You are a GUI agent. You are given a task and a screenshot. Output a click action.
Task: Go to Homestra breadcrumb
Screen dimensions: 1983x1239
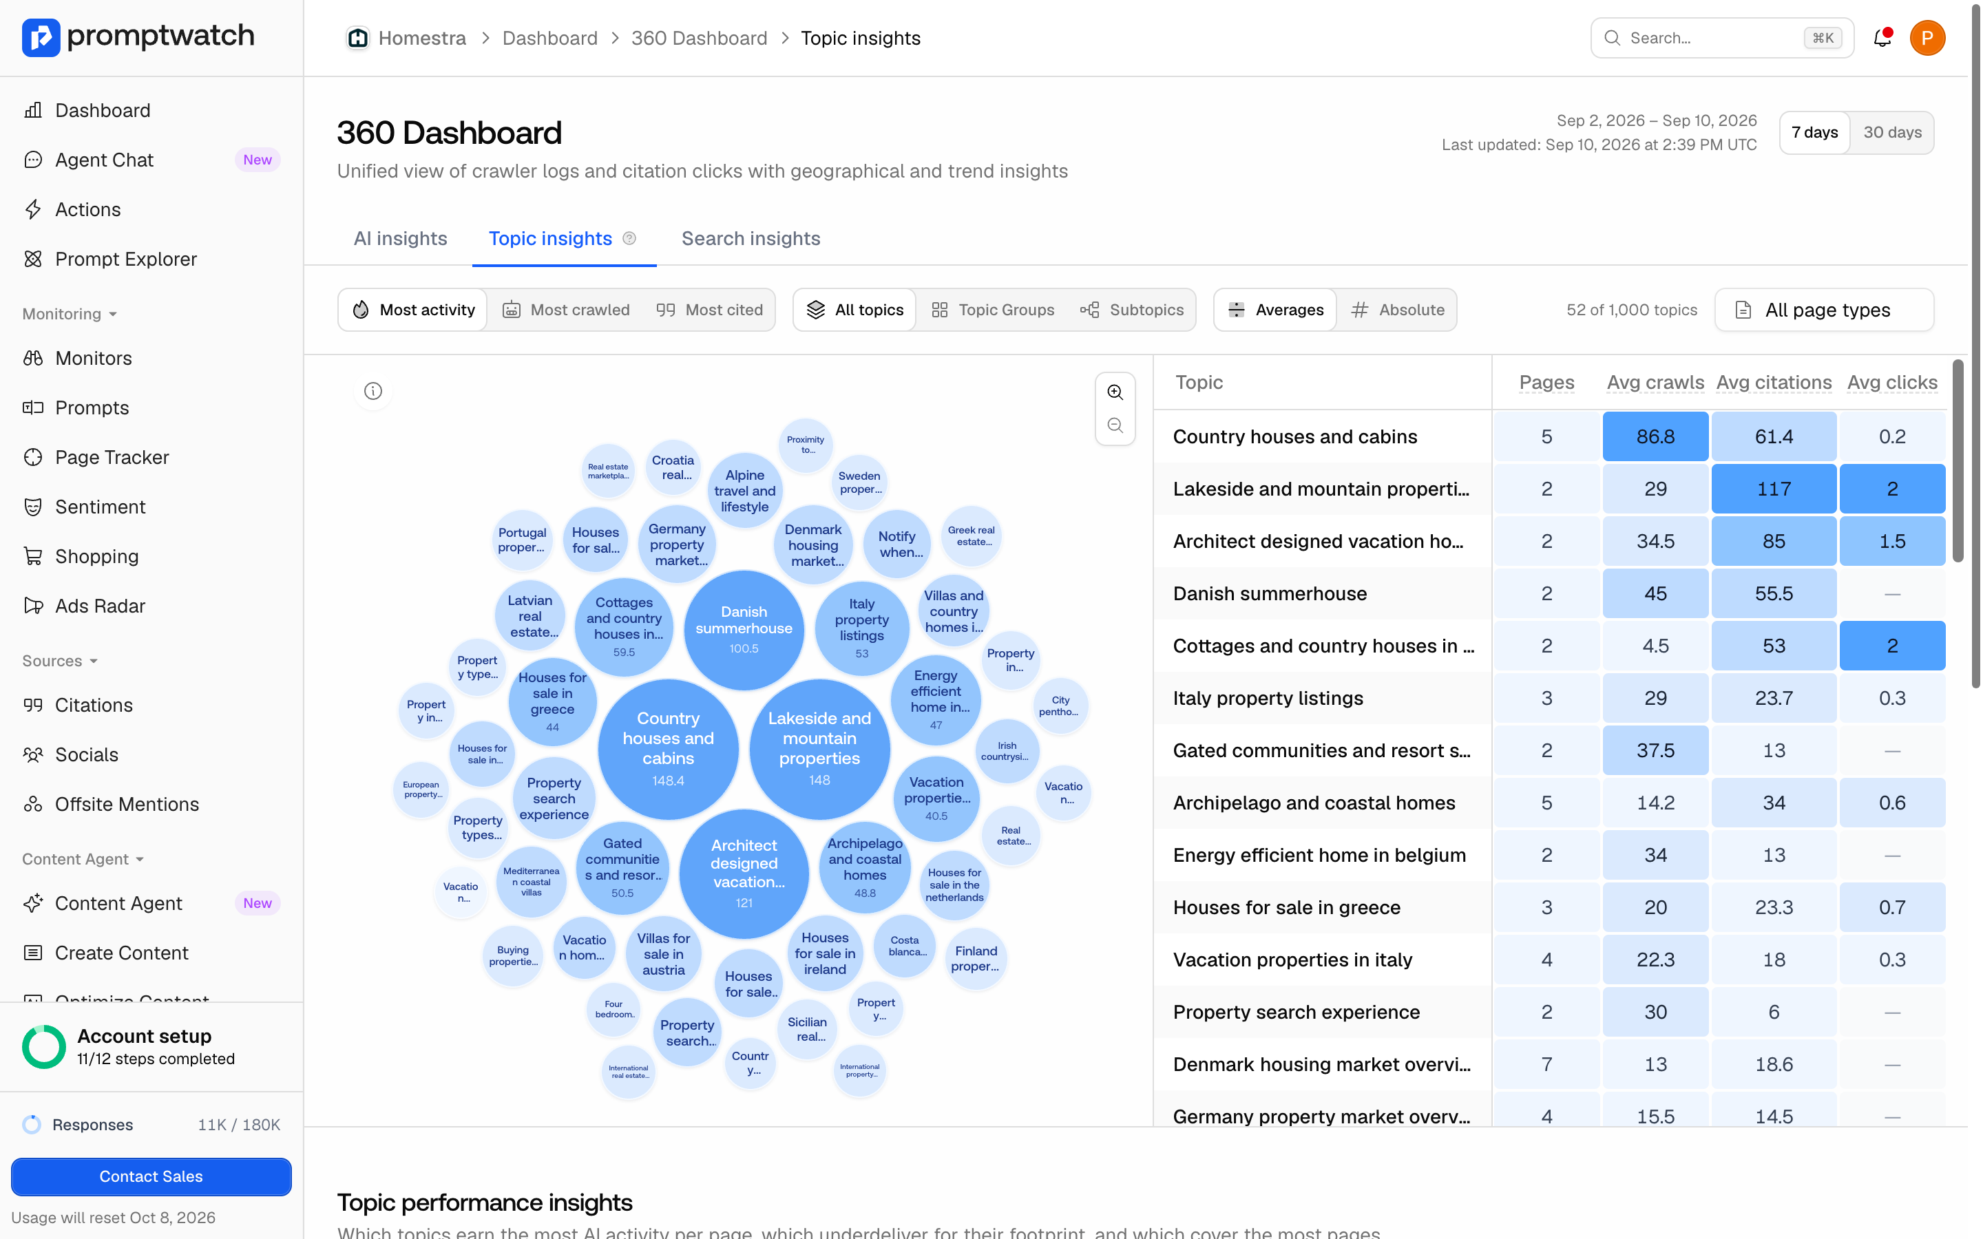(x=422, y=38)
